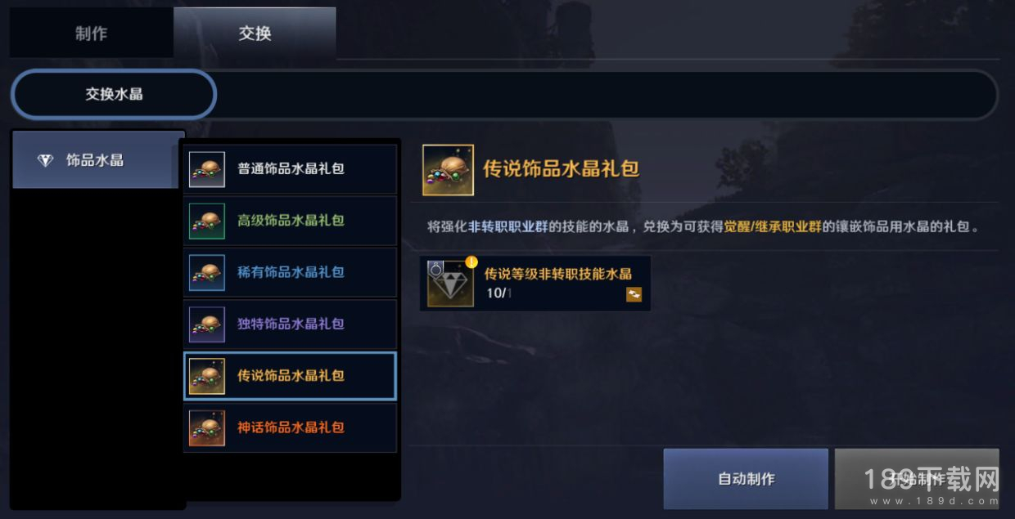Click the 稀有饰品水晶礼包 blue bag icon

click(x=207, y=272)
